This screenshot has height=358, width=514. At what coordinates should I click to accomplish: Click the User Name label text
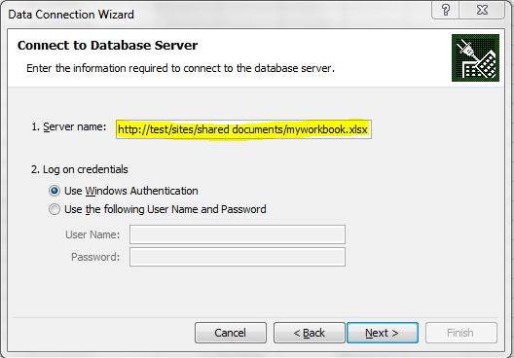[92, 234]
